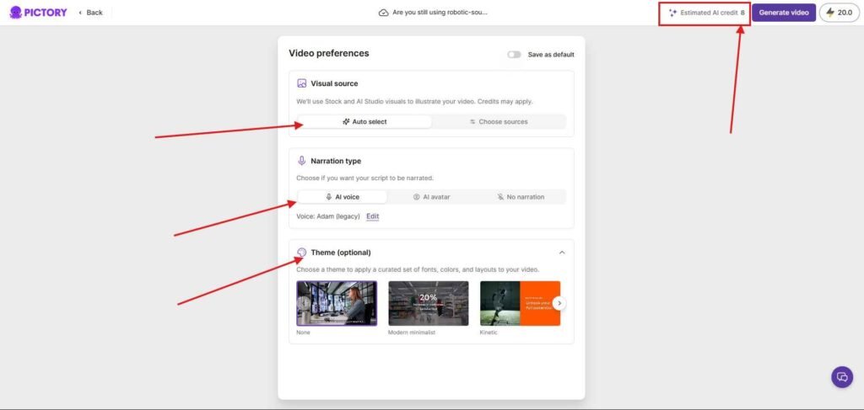Select the Auto select visual source option

tap(364, 121)
